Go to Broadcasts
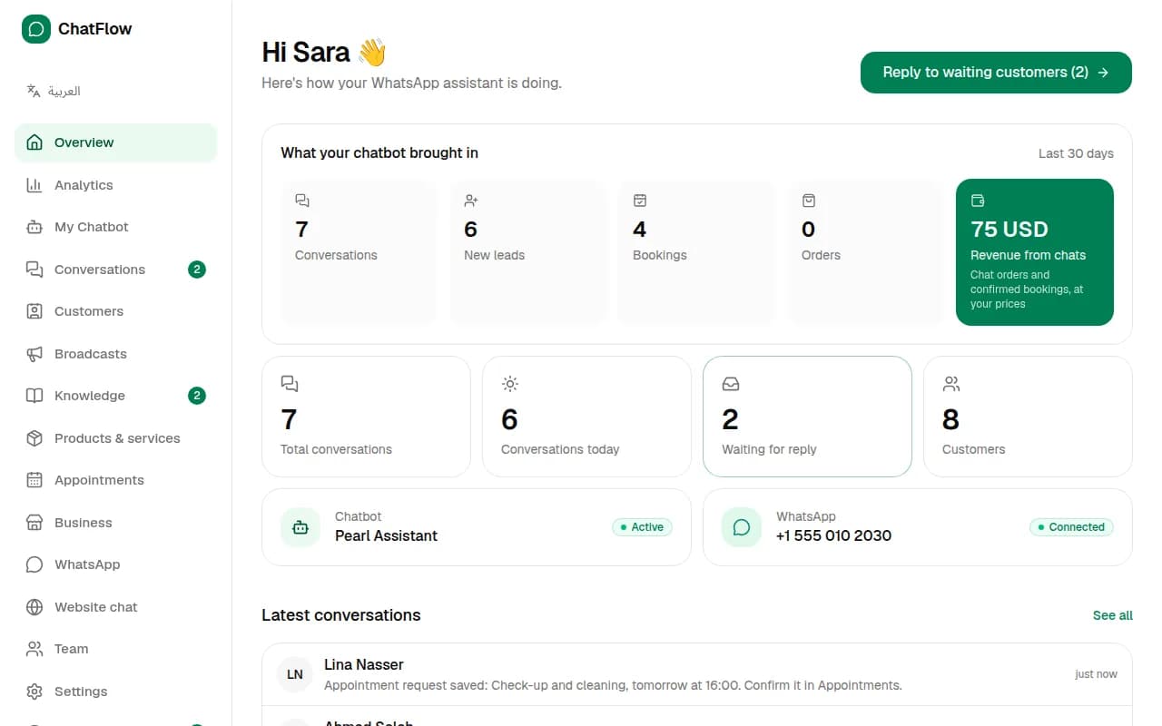Image resolution: width=1162 pixels, height=726 pixels. pos(115,354)
